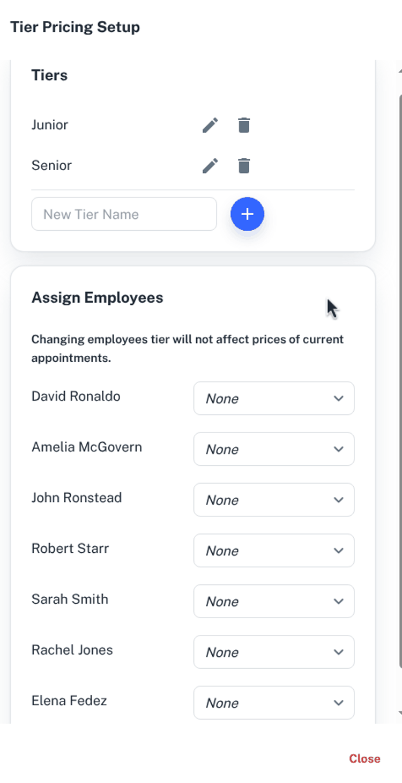This screenshot has height=783, width=402.
Task: Edit the Junior tier name
Action: (210, 125)
